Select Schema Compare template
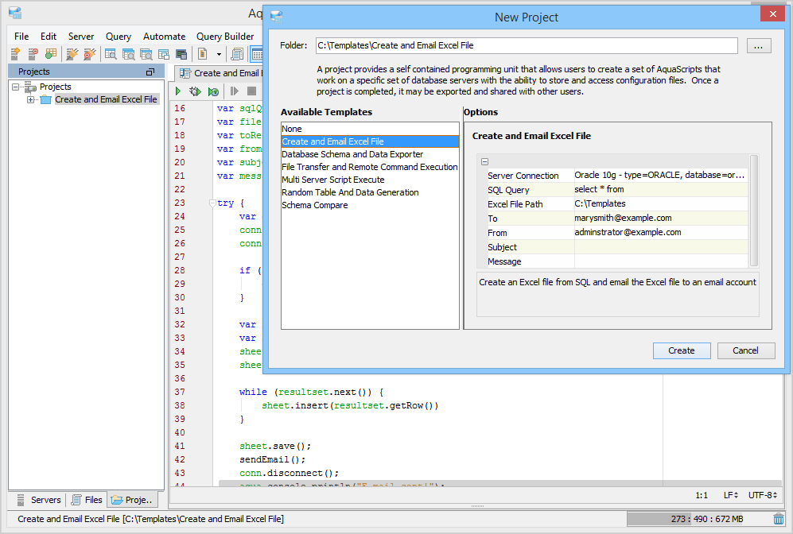Viewport: 793px width, 534px height. tap(315, 205)
